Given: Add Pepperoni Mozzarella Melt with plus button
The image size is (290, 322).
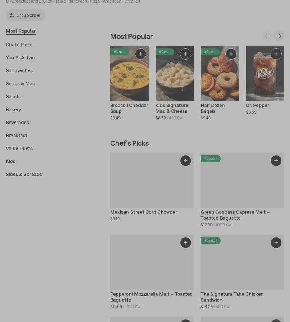Looking at the screenshot, I should (x=185, y=243).
